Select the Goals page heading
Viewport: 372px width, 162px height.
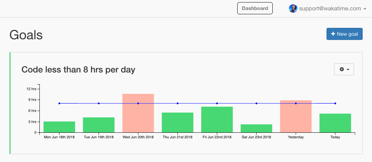click(x=26, y=35)
